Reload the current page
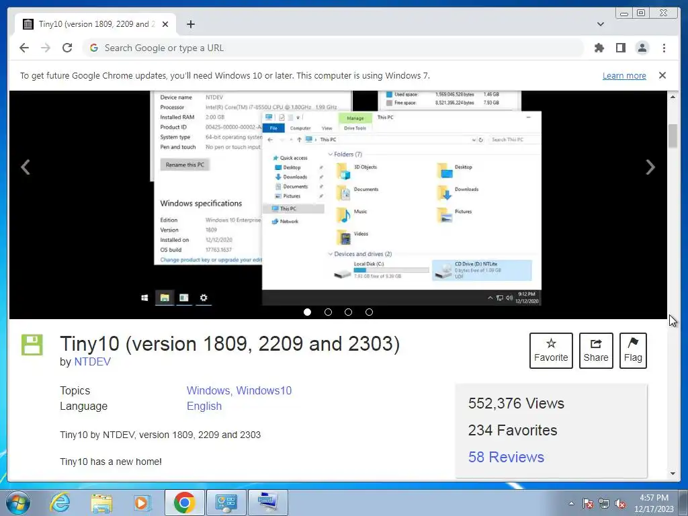 click(x=67, y=48)
